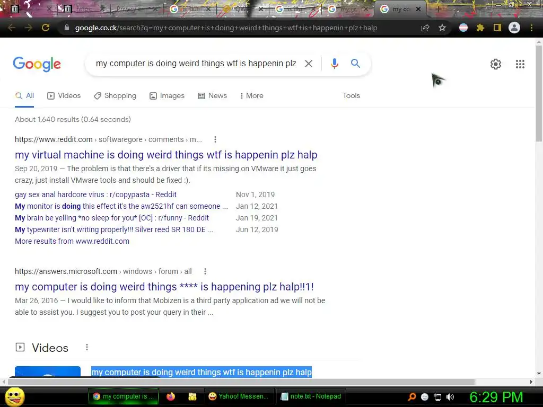
Task: Click the blue video thumbnail
Action: [x=48, y=371]
